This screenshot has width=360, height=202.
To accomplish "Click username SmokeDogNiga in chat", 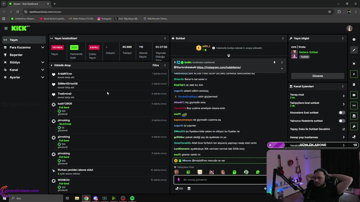I will point(187,97).
